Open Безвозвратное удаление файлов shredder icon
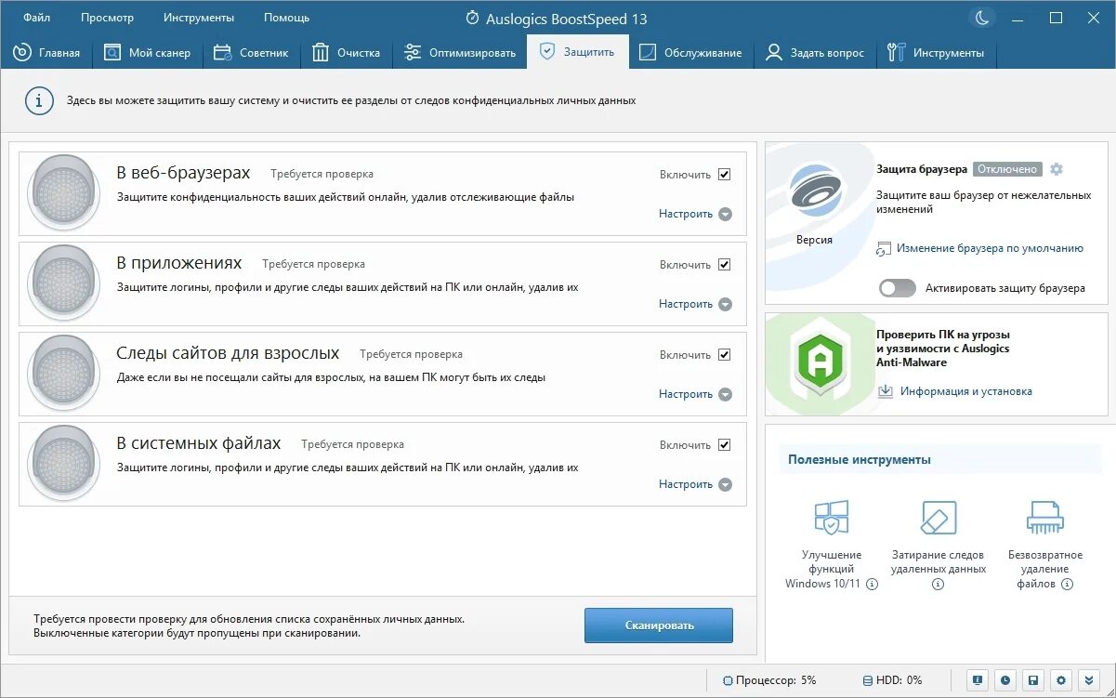Viewport: 1116px width, 698px height. tap(1045, 518)
